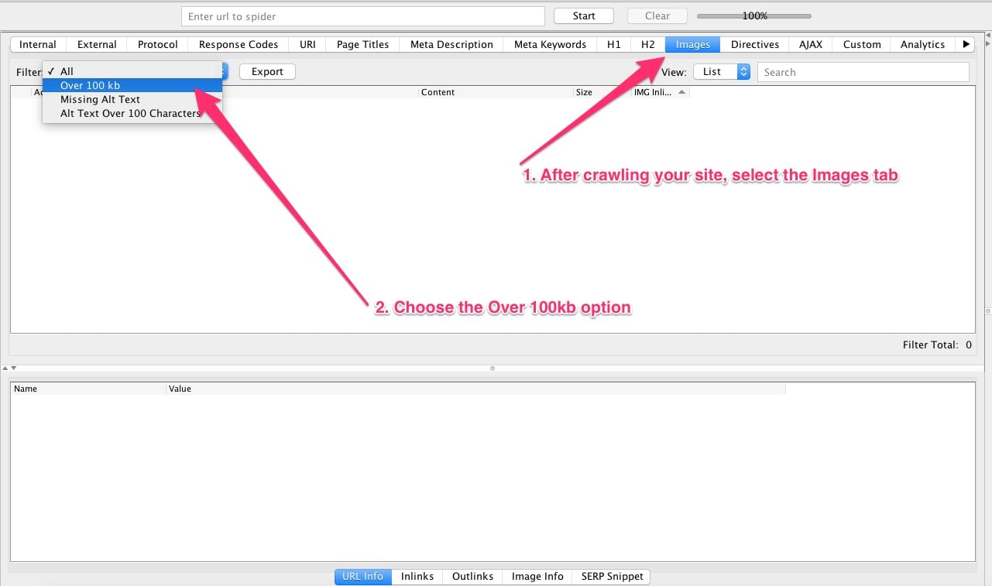Switch to the Image Info bottom tab
The height and width of the screenshot is (586, 992).
tap(537, 577)
